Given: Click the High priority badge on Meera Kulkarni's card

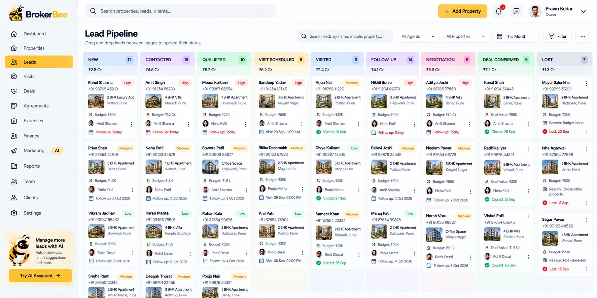Looking at the screenshot, I should coord(242,83).
